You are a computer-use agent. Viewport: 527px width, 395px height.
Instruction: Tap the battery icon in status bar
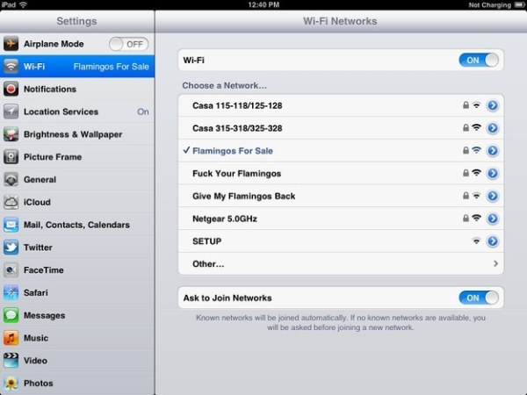coord(519,4)
